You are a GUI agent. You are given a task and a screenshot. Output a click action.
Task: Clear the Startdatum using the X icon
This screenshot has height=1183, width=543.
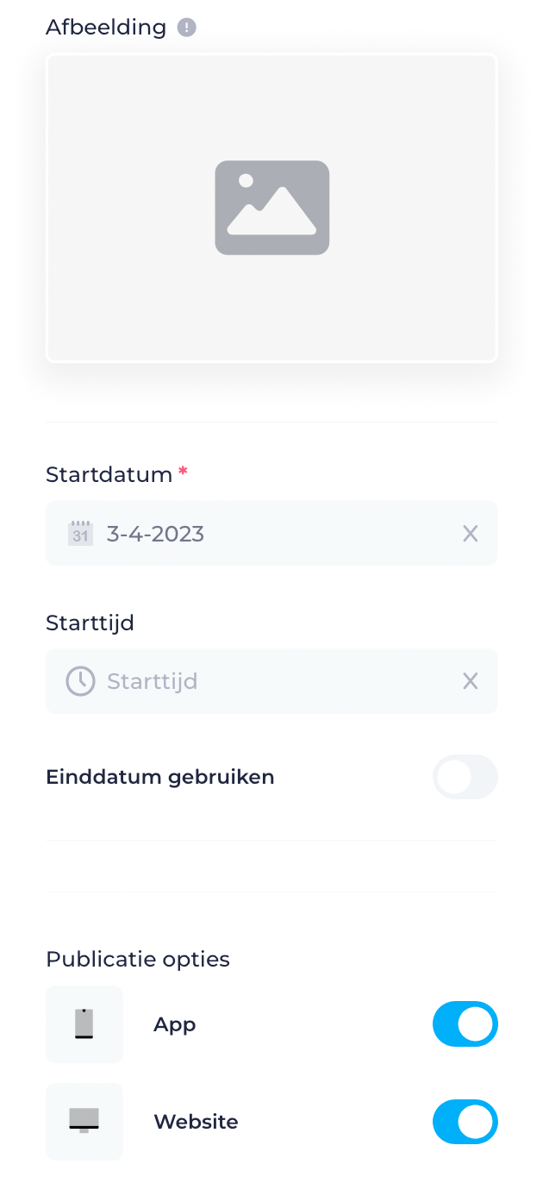(x=471, y=533)
